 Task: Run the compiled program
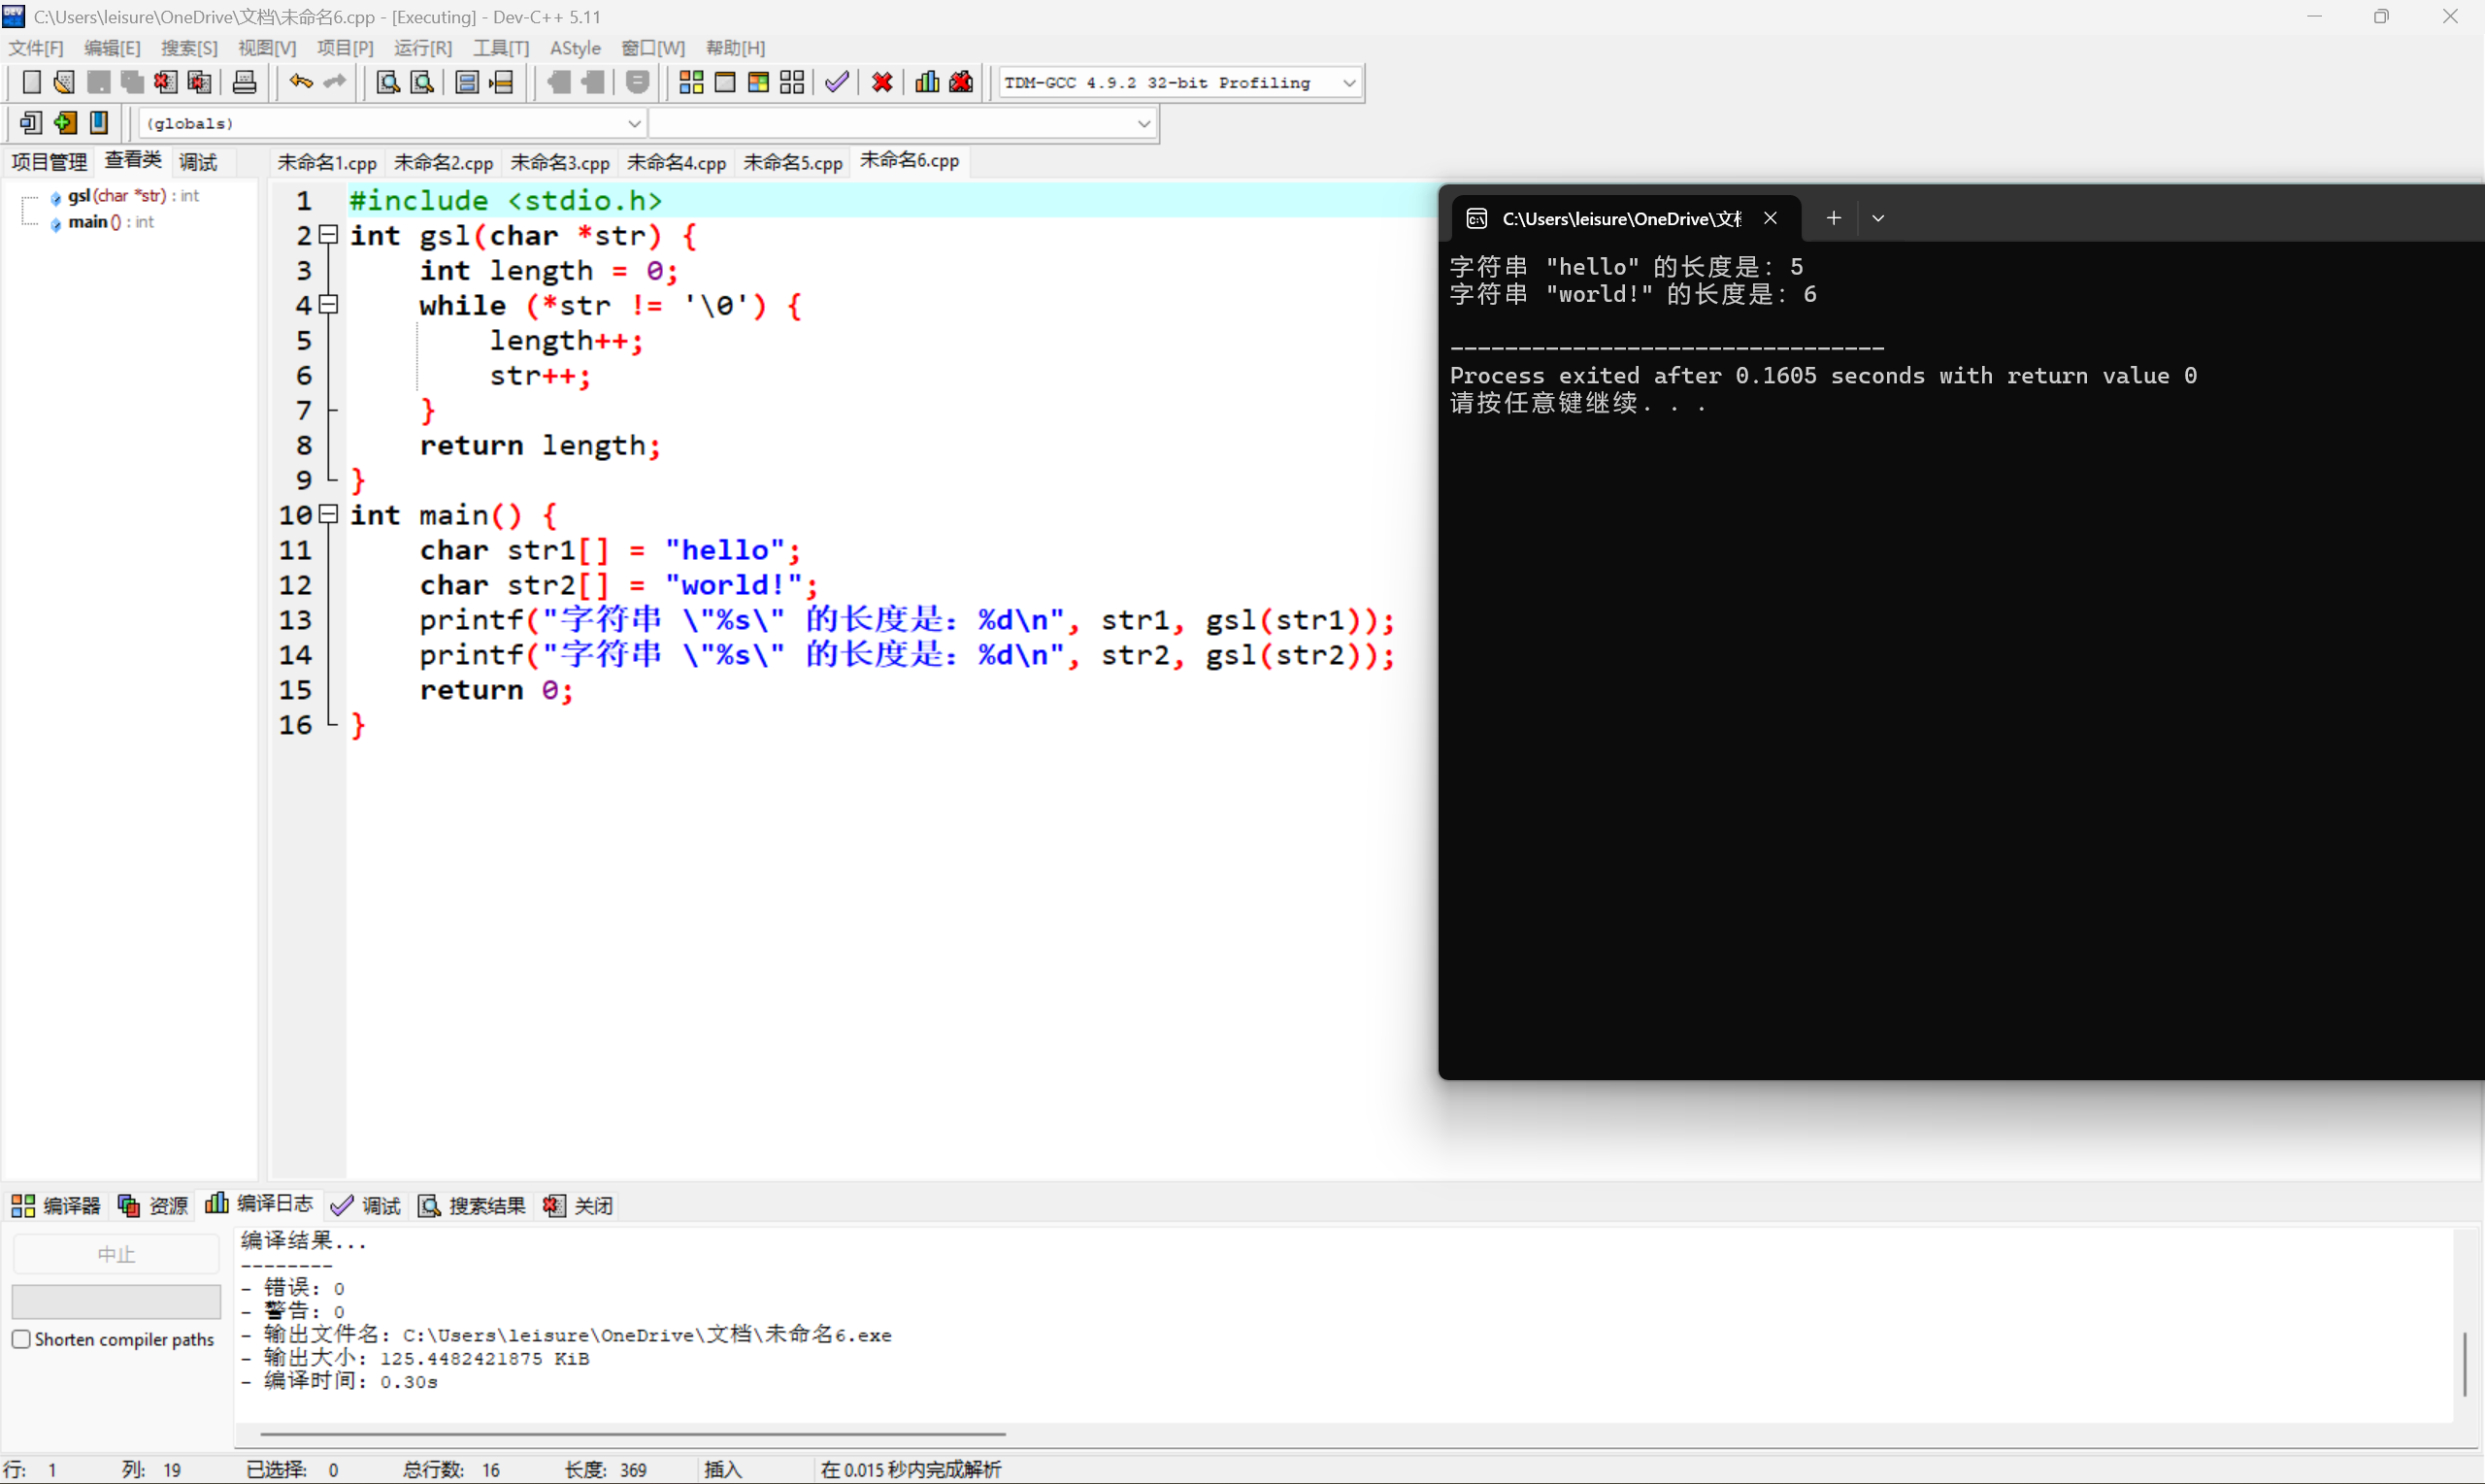[724, 82]
